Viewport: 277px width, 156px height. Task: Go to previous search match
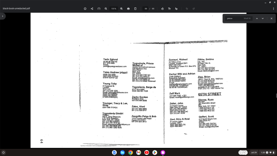coord(257,18)
